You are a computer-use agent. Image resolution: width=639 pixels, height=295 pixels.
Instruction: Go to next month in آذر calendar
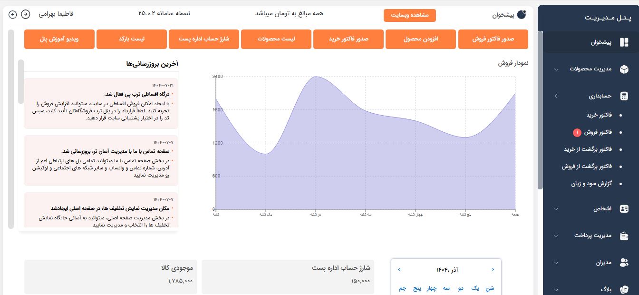399,270
